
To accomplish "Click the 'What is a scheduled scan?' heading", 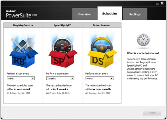I will (x=143, y=53).
